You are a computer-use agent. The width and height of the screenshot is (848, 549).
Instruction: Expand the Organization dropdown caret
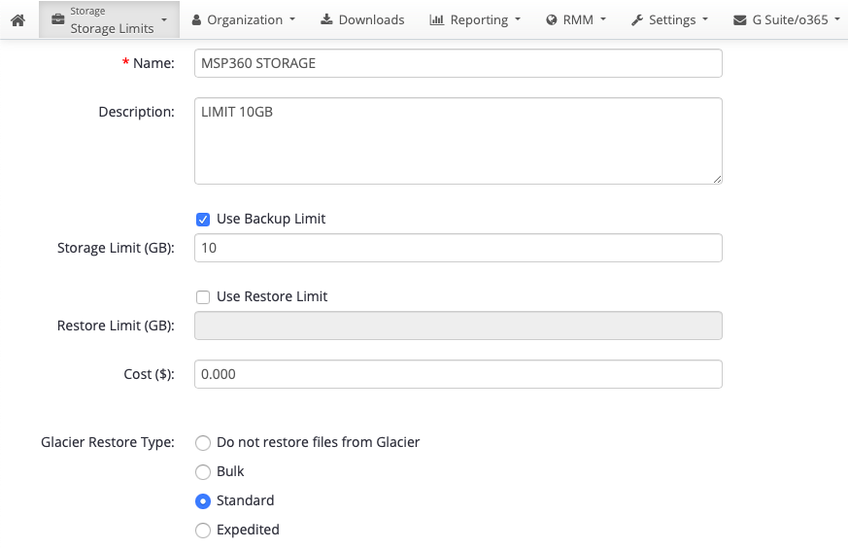[292, 19]
